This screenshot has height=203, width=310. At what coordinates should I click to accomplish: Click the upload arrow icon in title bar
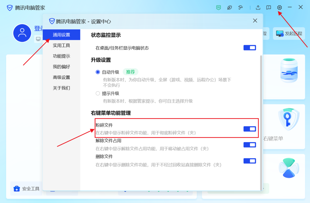pos(258,7)
